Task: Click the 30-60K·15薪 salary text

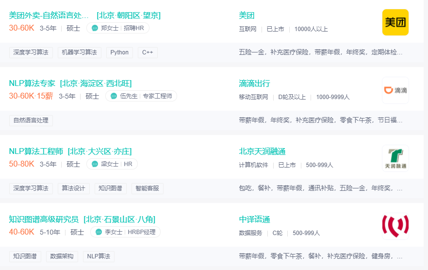Action: 31,96
